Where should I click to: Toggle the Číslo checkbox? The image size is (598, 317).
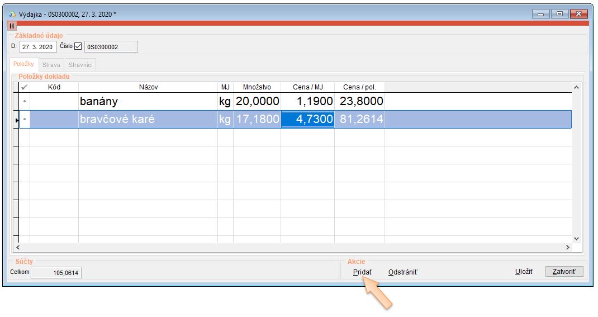(x=78, y=46)
